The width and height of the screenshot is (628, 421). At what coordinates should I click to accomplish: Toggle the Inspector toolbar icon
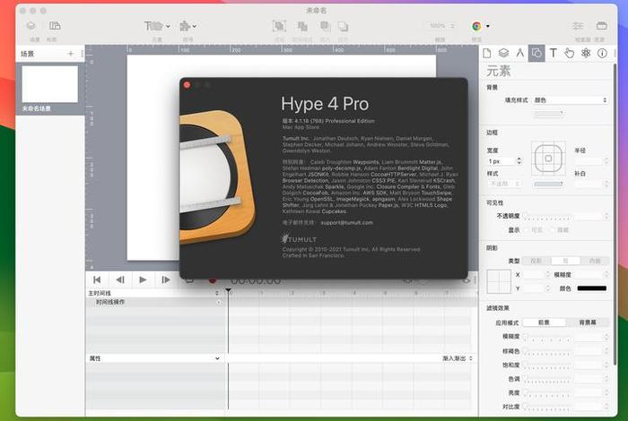pos(578,26)
